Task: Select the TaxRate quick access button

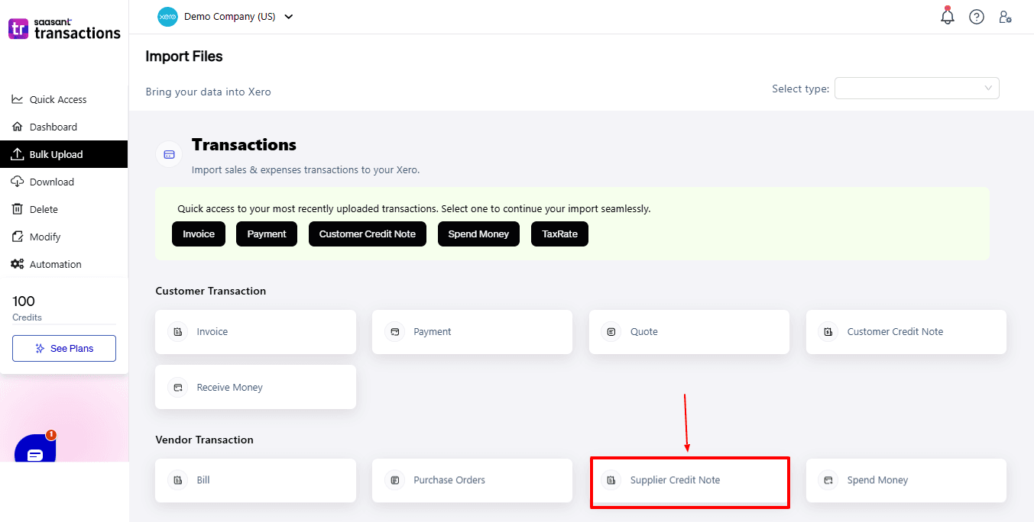Action: [x=559, y=234]
